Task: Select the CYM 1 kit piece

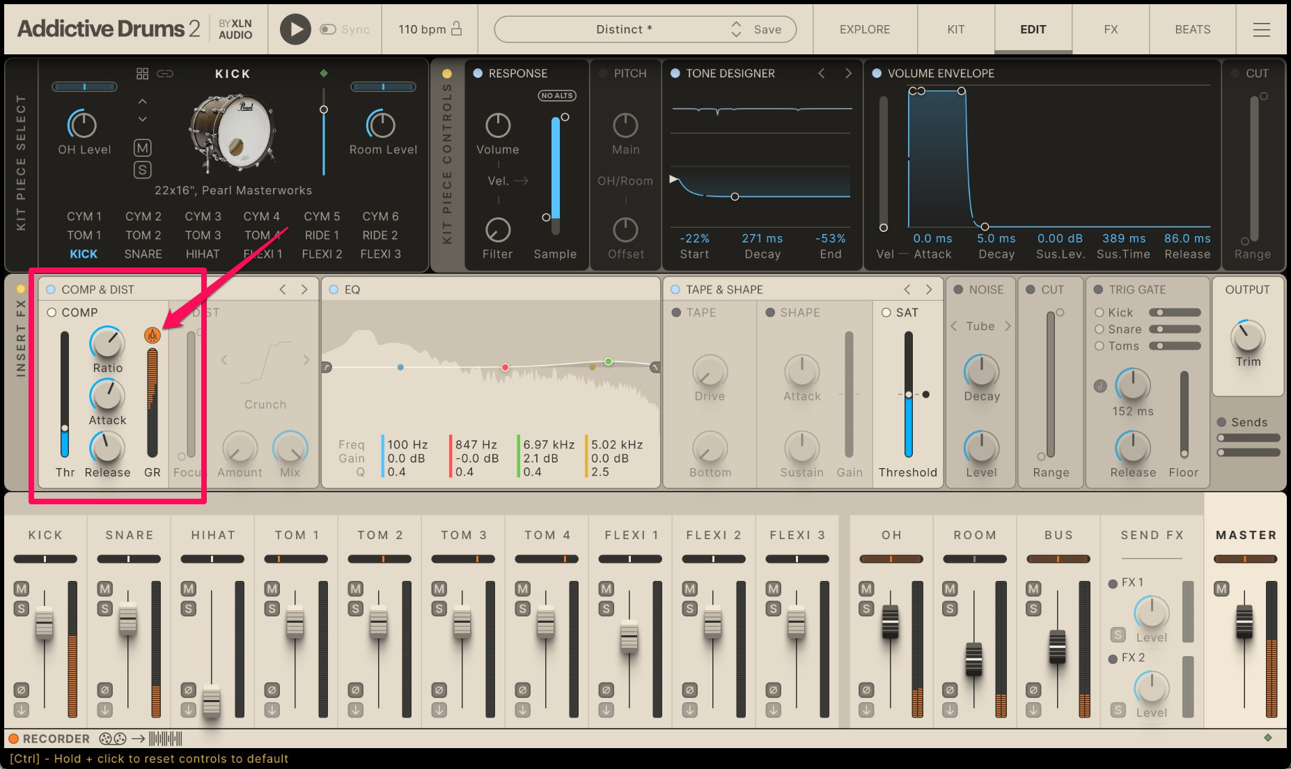Action: pyautogui.click(x=84, y=217)
